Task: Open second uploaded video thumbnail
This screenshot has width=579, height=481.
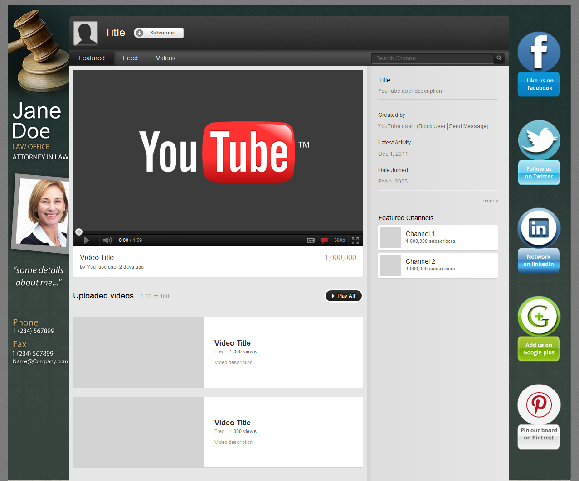Action: 138,432
